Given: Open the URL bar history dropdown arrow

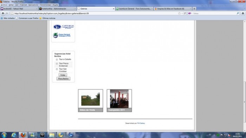Looking at the screenshot, I should (182, 13).
